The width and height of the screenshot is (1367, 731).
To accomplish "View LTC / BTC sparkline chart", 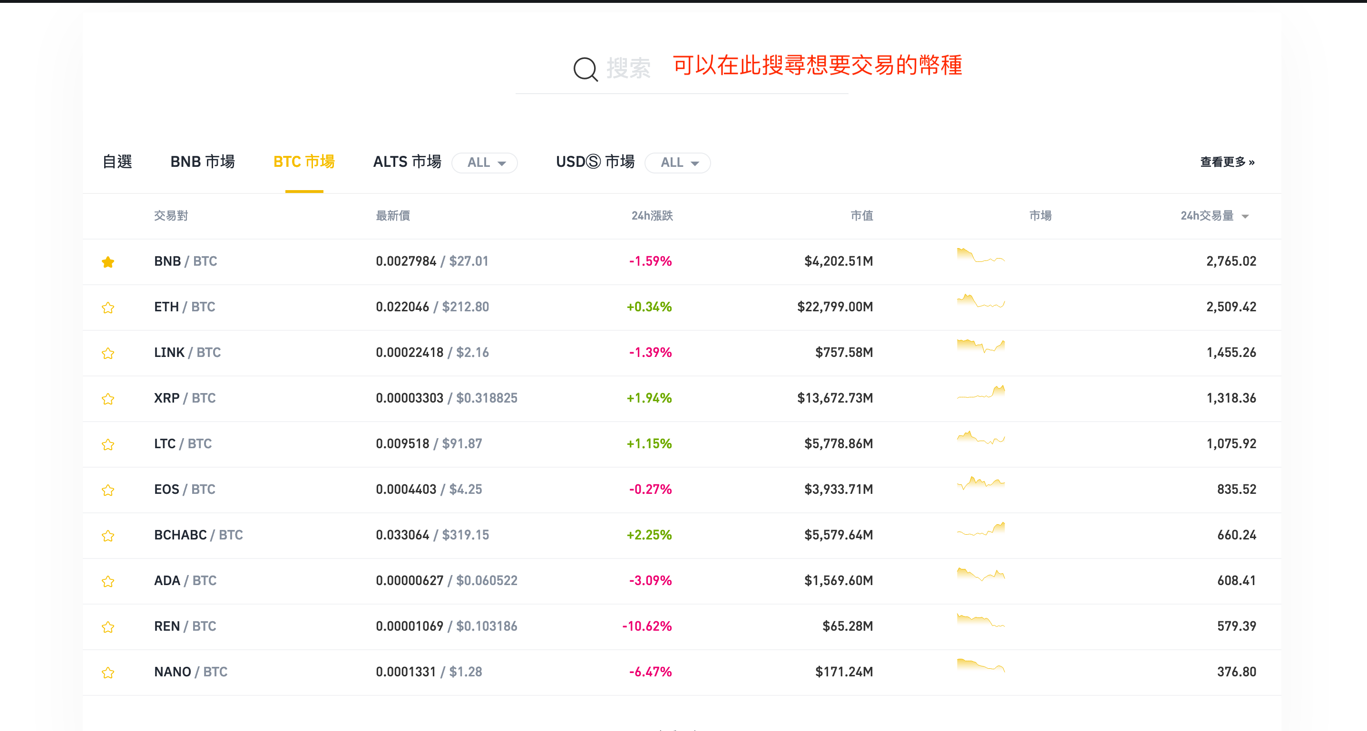I will (981, 438).
